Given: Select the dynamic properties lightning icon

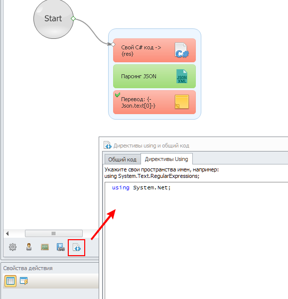Looking at the screenshot, I should click(24, 281).
